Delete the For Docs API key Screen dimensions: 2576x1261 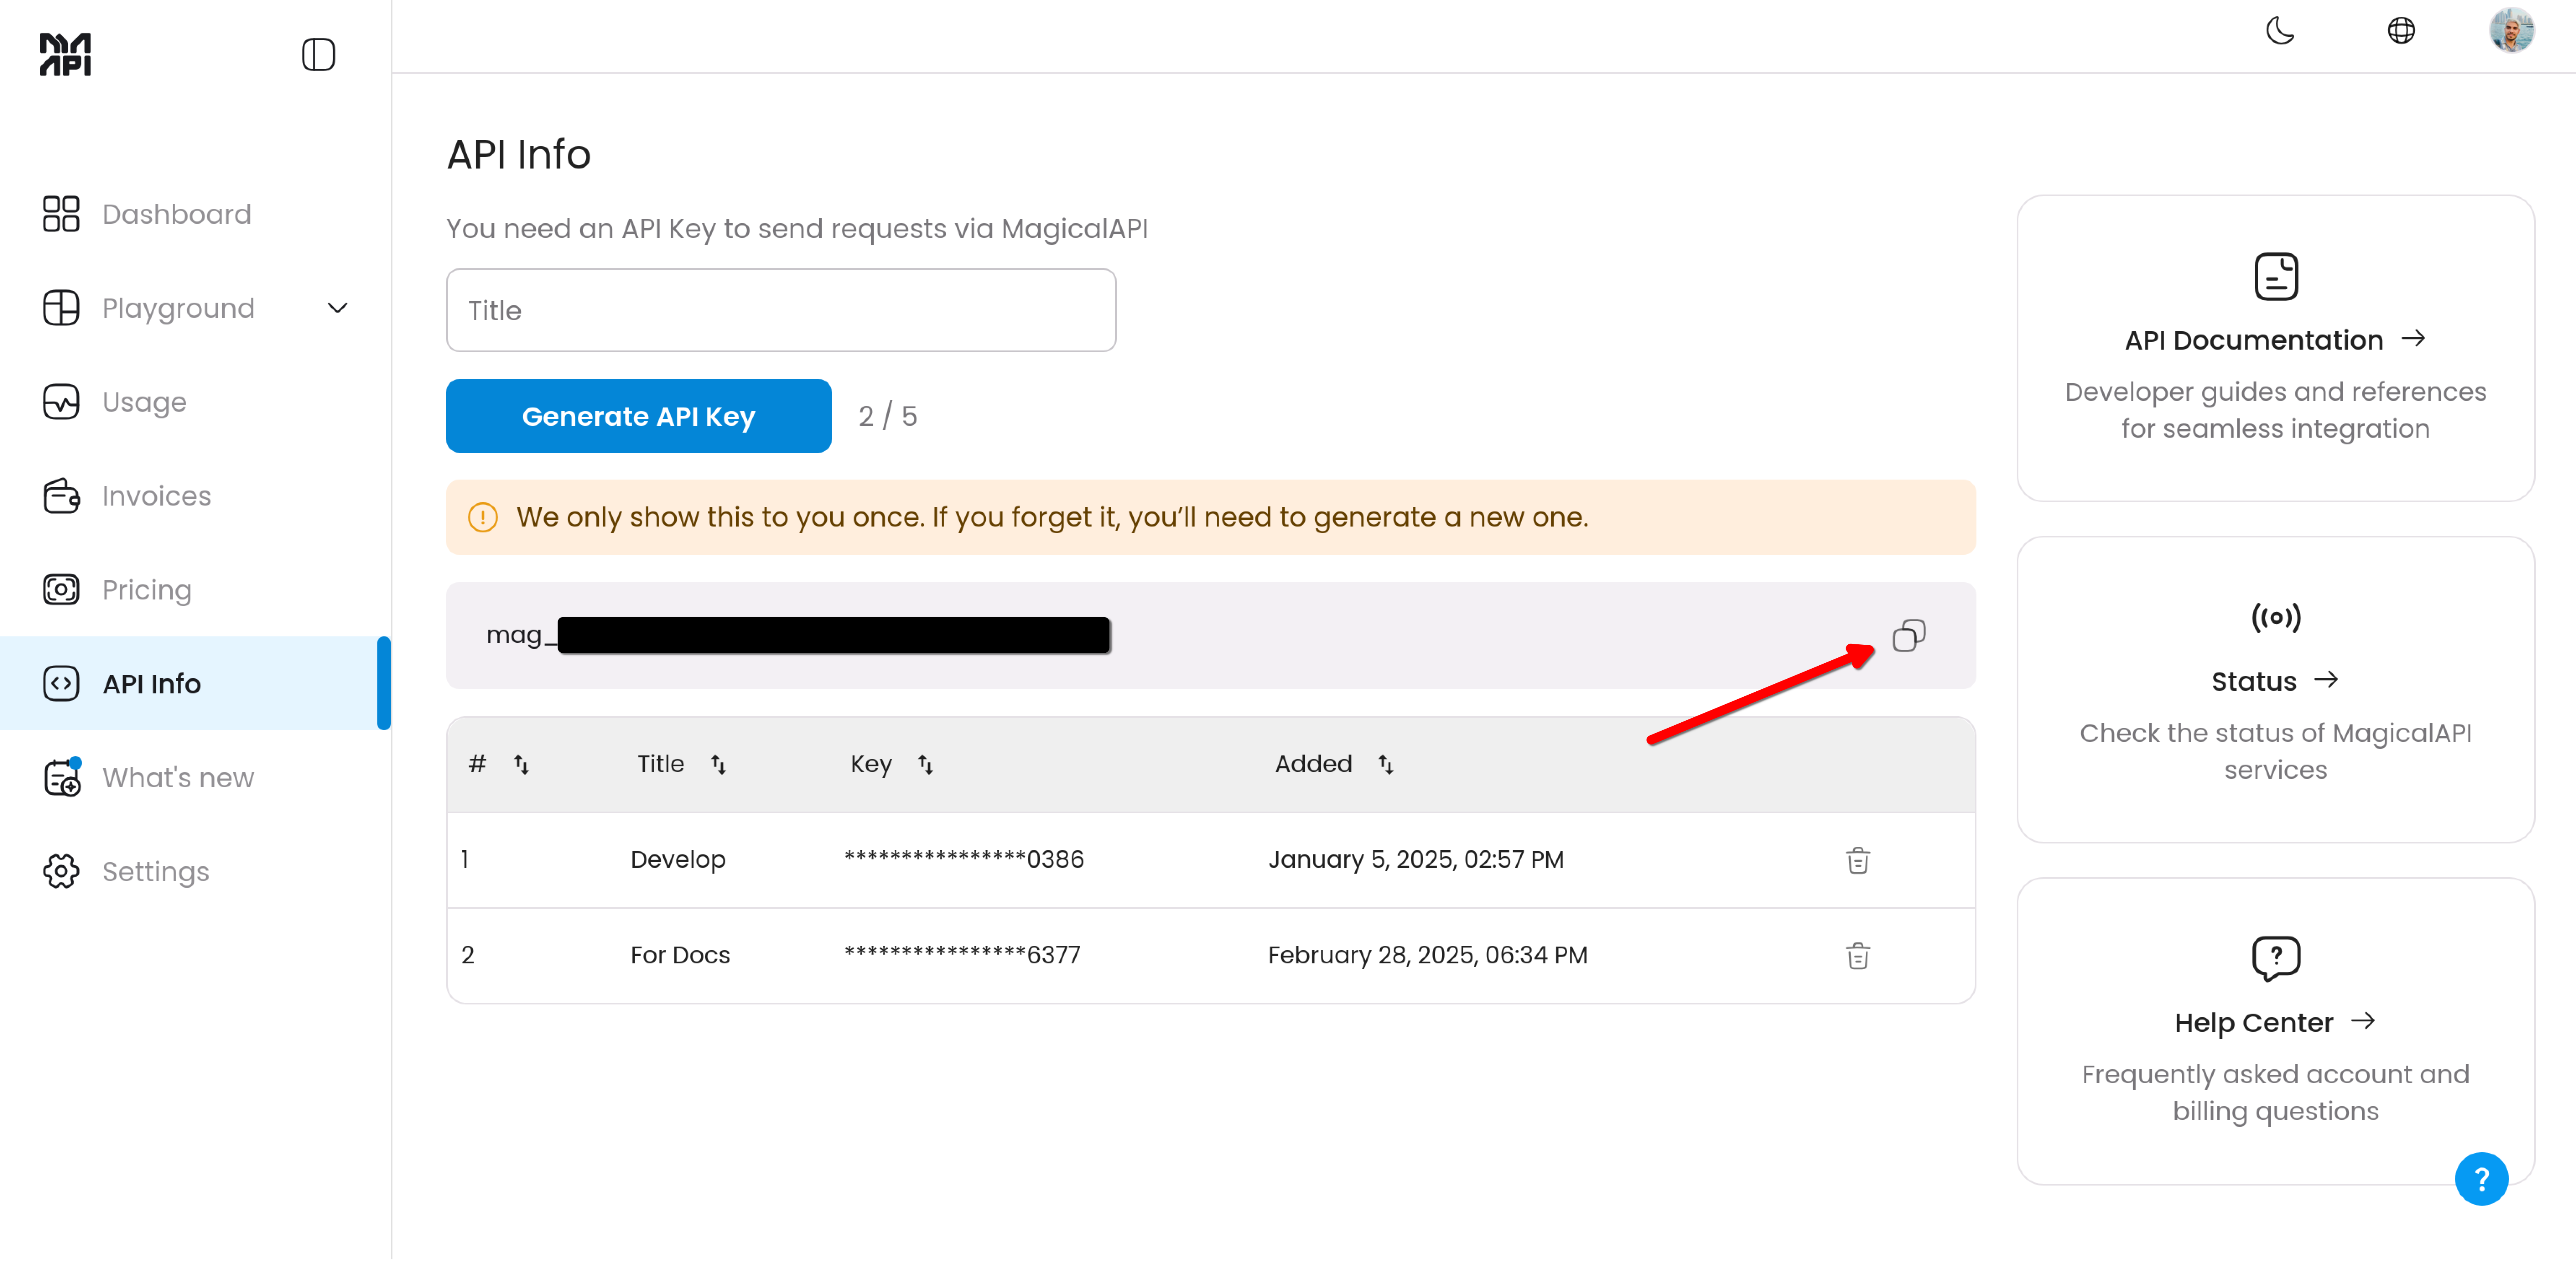[x=1858, y=956]
